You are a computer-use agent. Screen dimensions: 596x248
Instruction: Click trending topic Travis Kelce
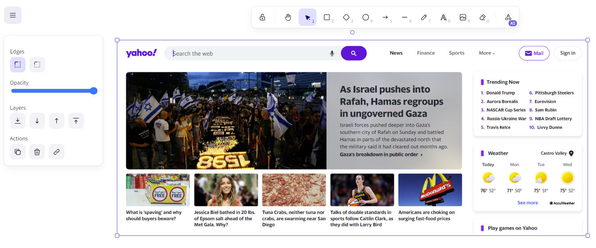click(498, 127)
